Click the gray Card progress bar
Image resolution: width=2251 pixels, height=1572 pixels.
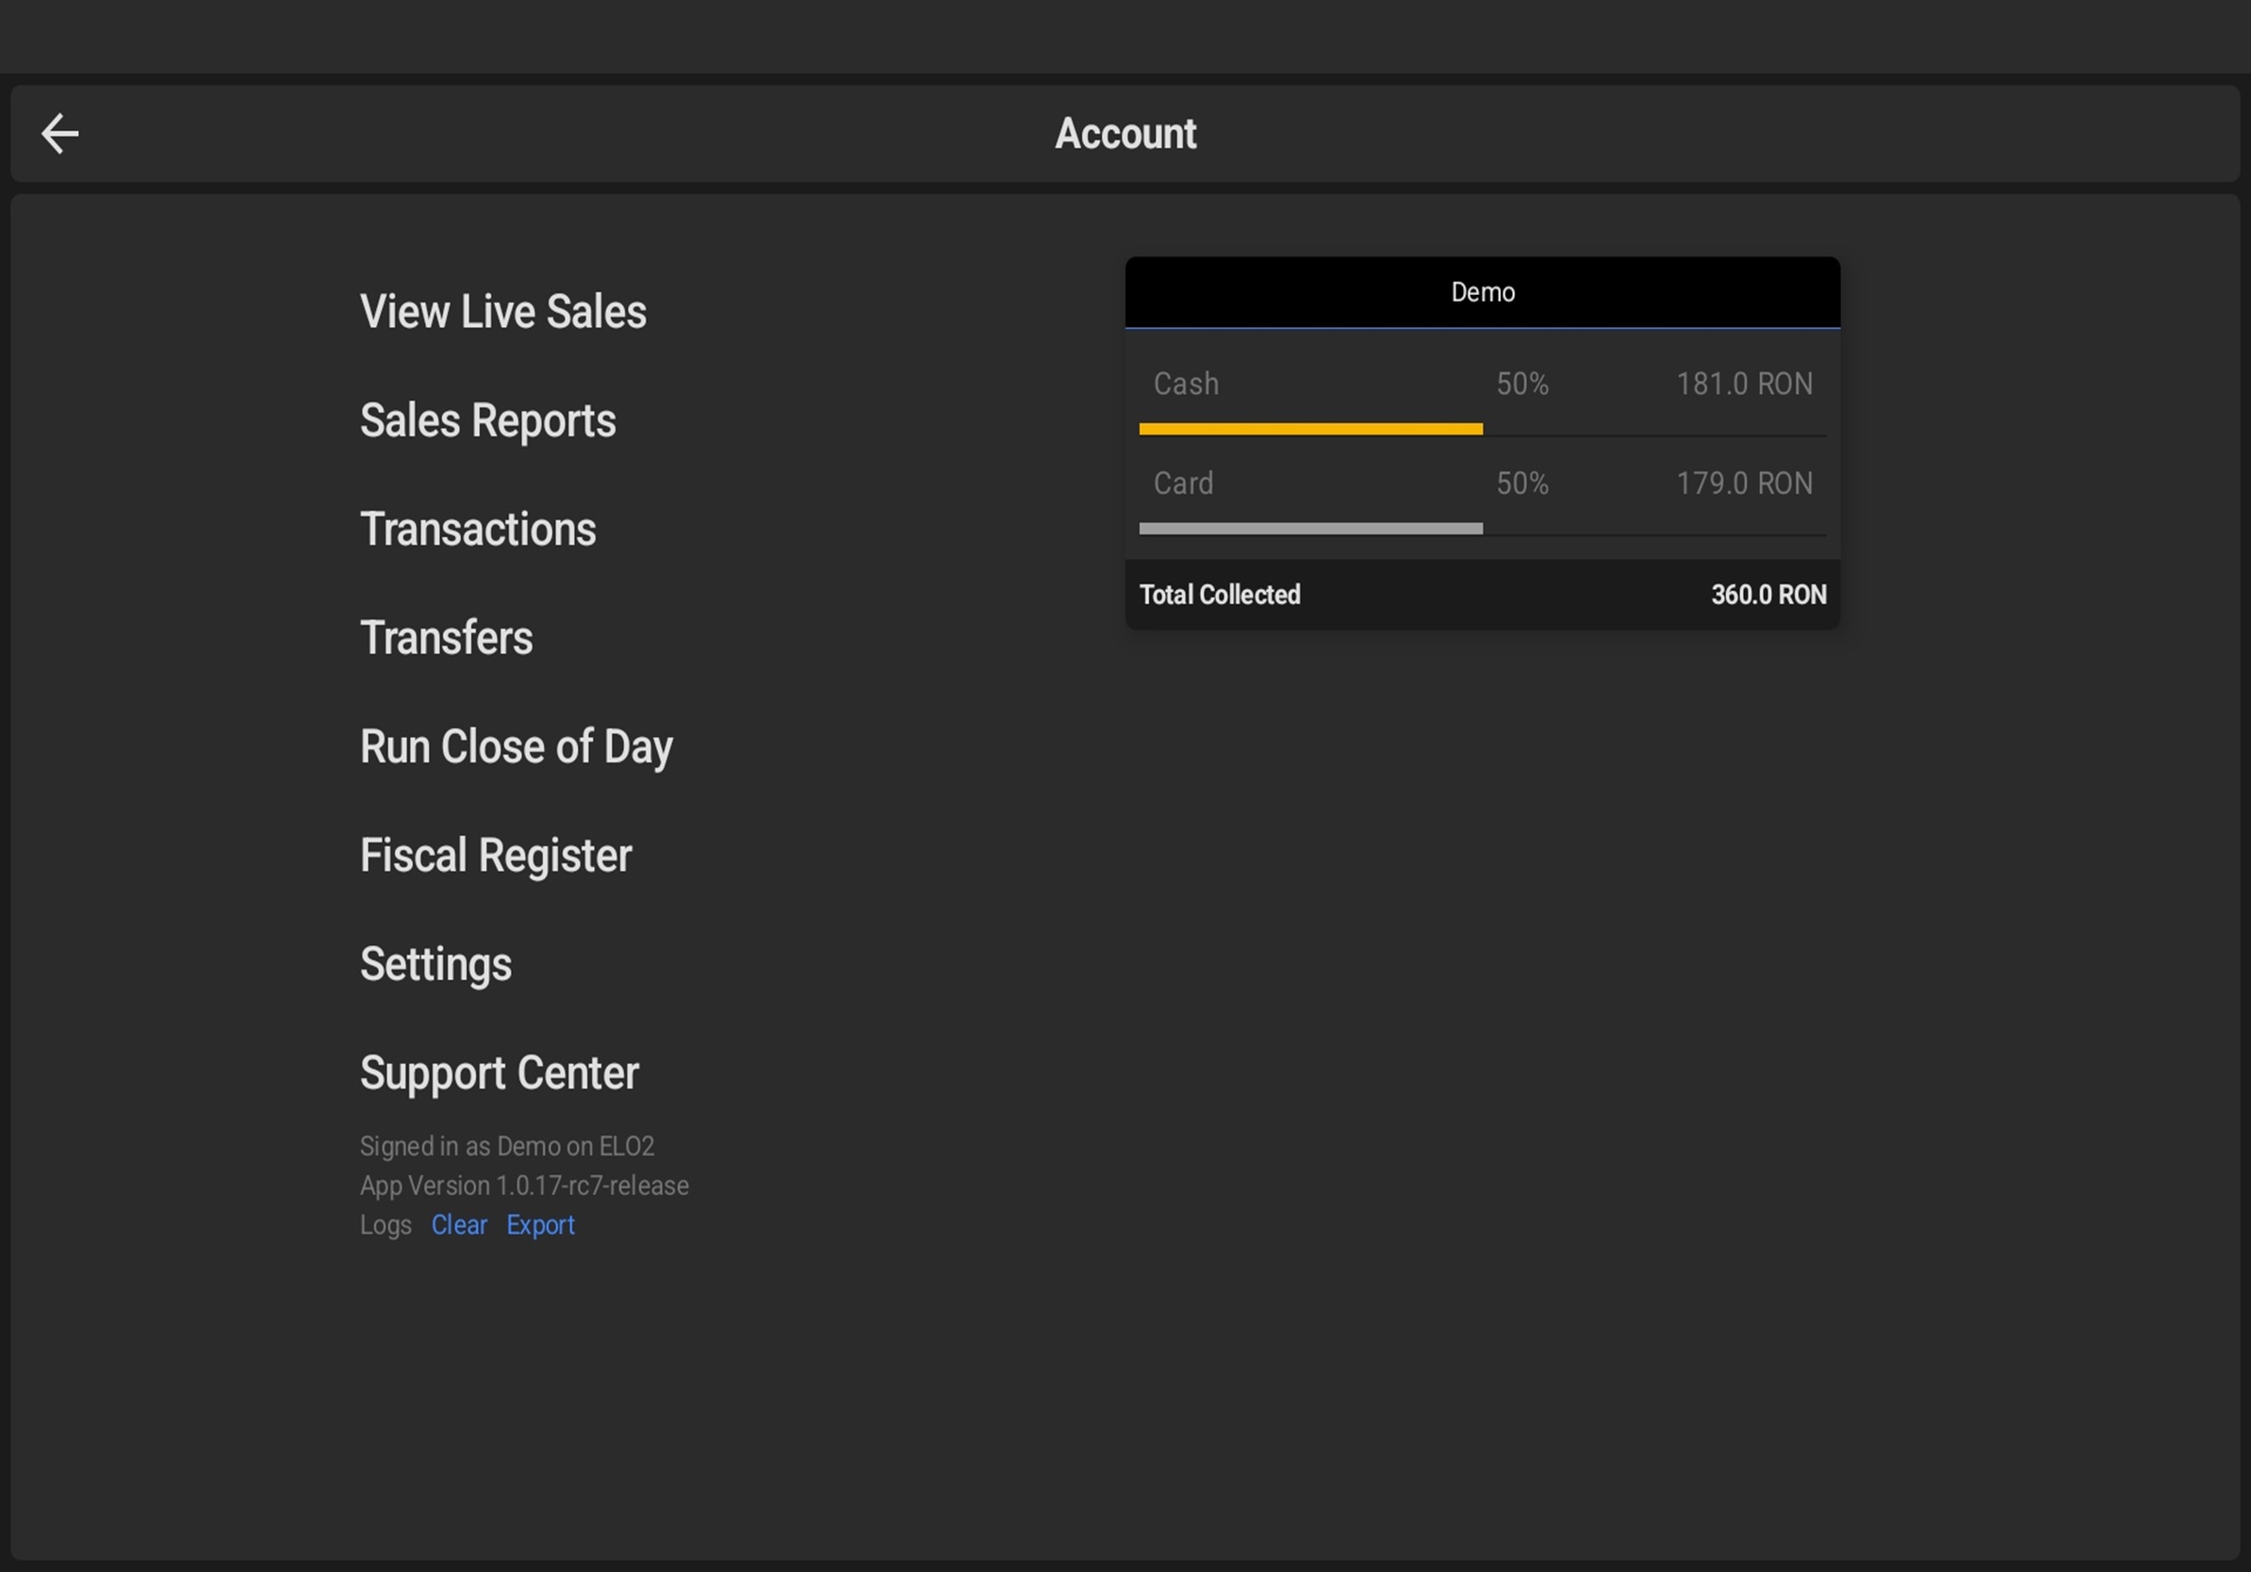[x=1310, y=529]
